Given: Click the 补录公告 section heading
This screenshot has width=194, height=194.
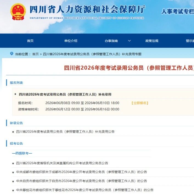Looking at the screenshot, I should click(16, 123).
